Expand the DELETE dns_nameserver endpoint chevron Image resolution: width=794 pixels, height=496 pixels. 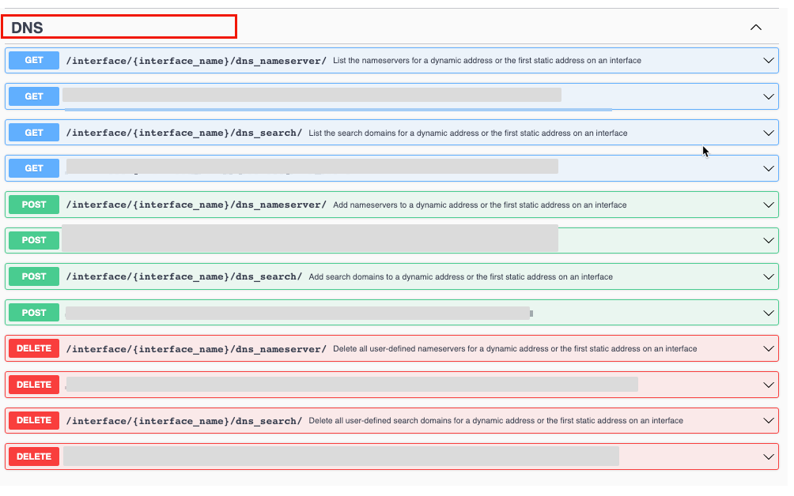[768, 348]
